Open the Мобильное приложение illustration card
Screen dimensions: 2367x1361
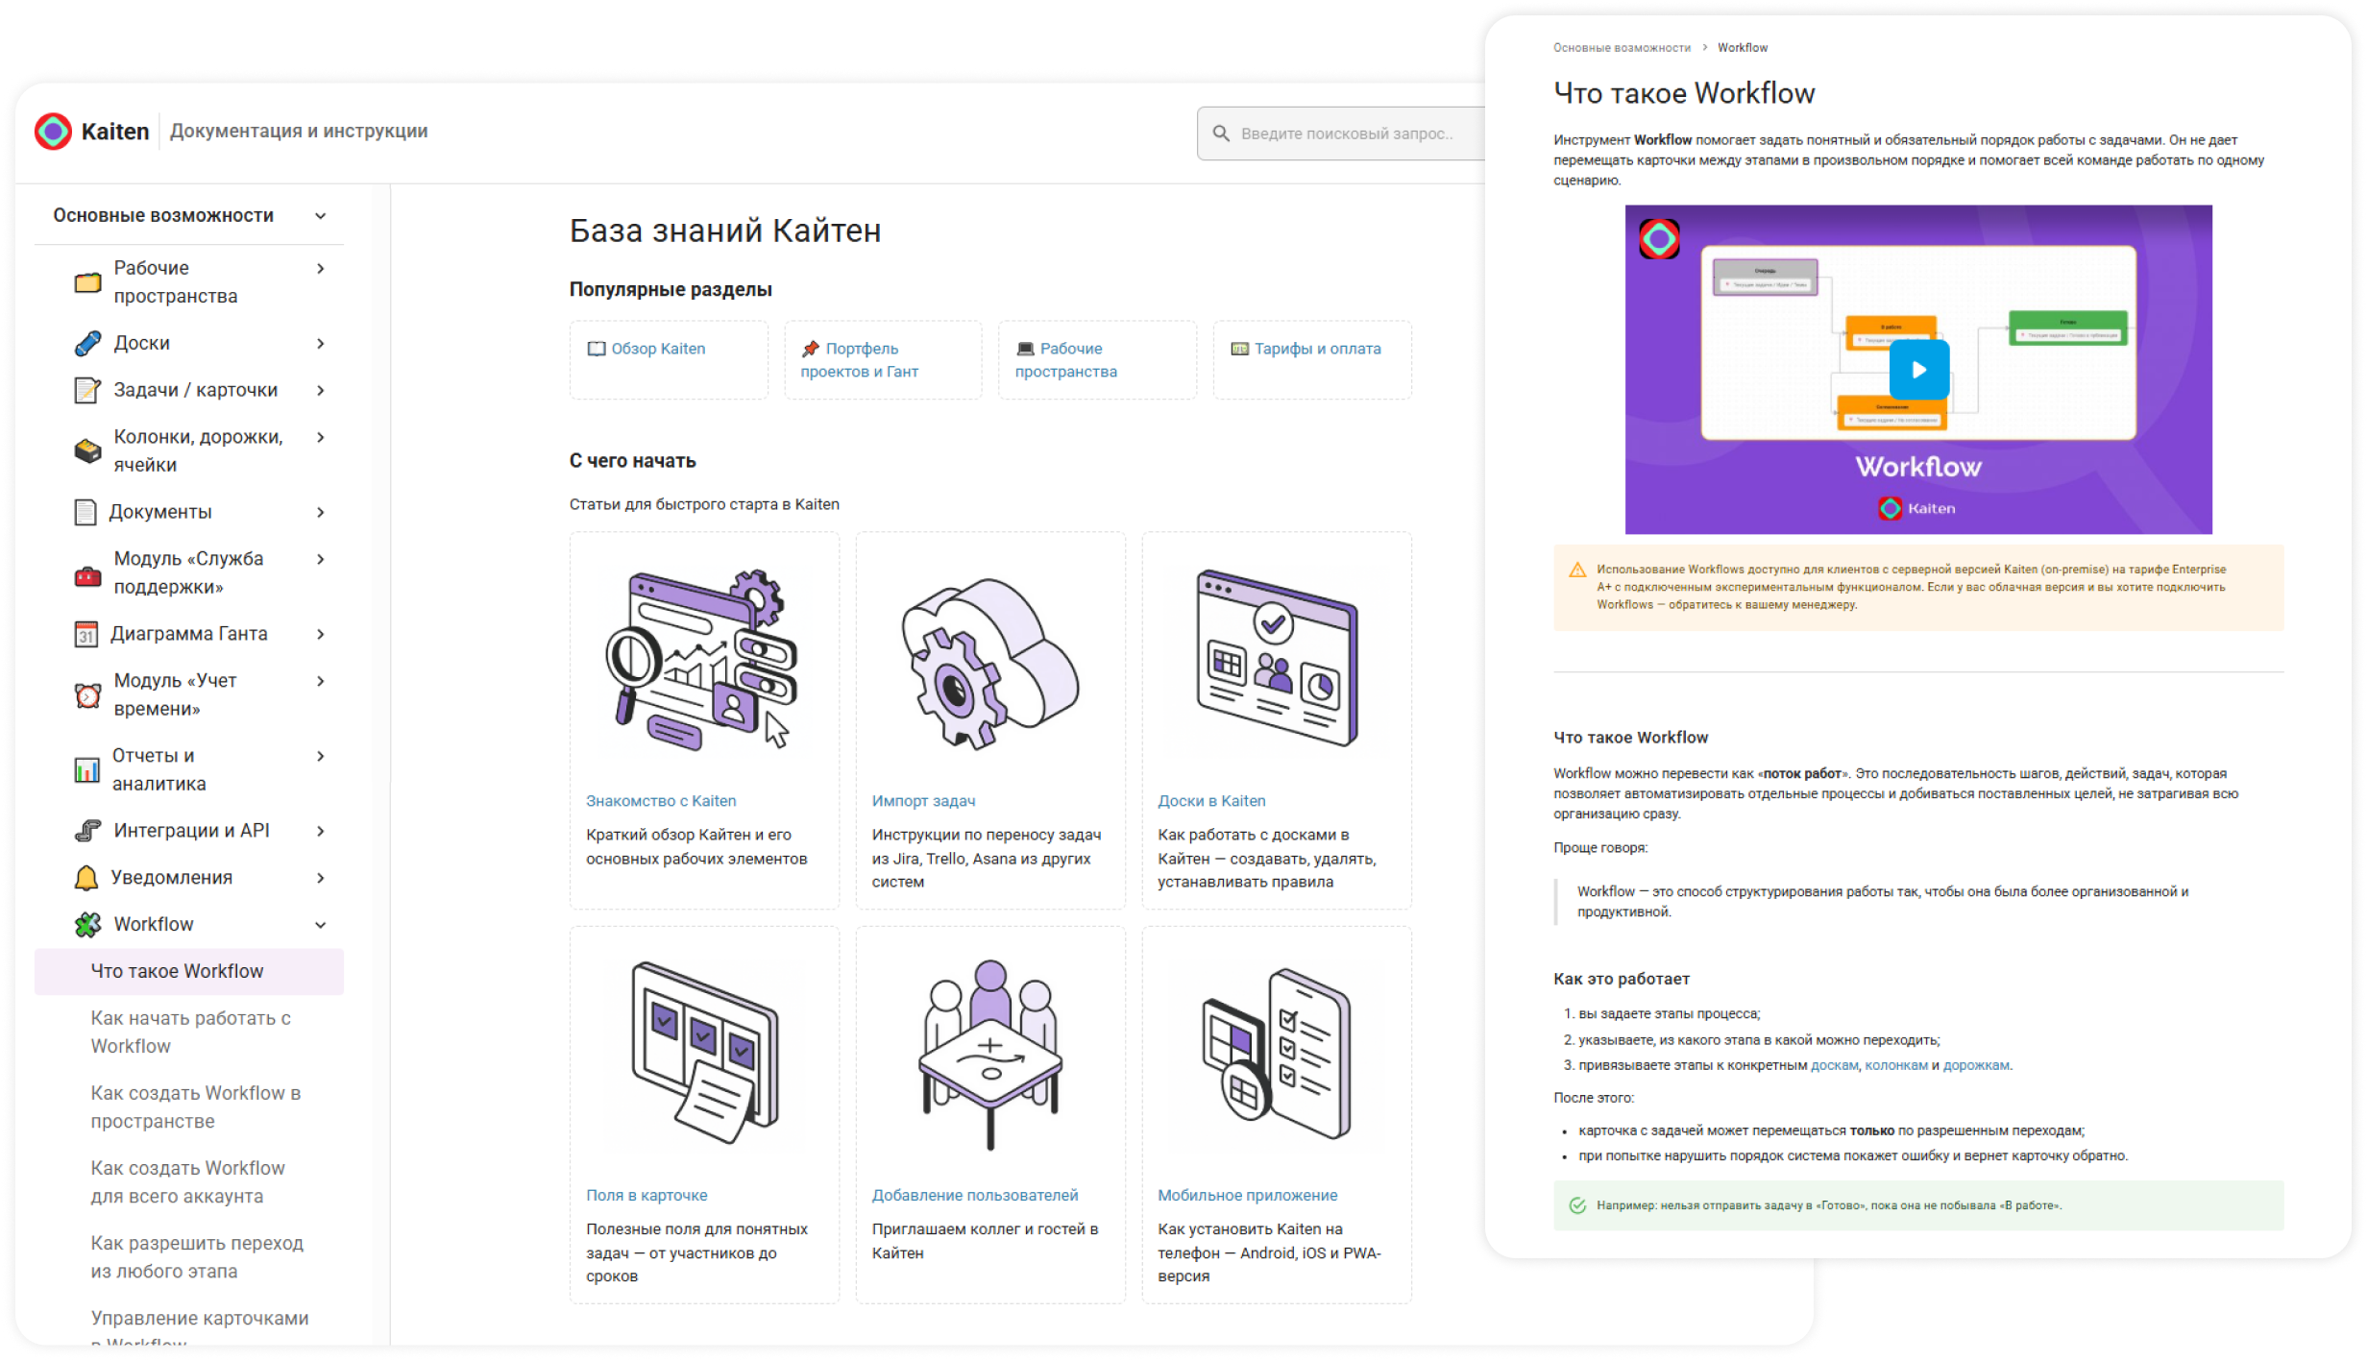[x=1276, y=1055]
